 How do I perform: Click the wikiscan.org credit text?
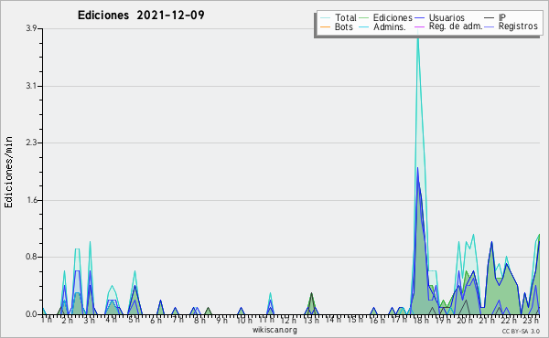(274, 330)
